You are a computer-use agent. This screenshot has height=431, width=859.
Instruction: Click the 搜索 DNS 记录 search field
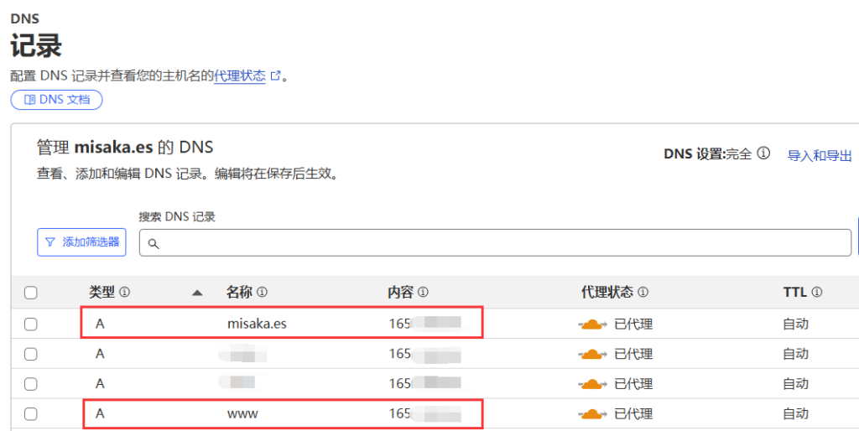click(495, 242)
